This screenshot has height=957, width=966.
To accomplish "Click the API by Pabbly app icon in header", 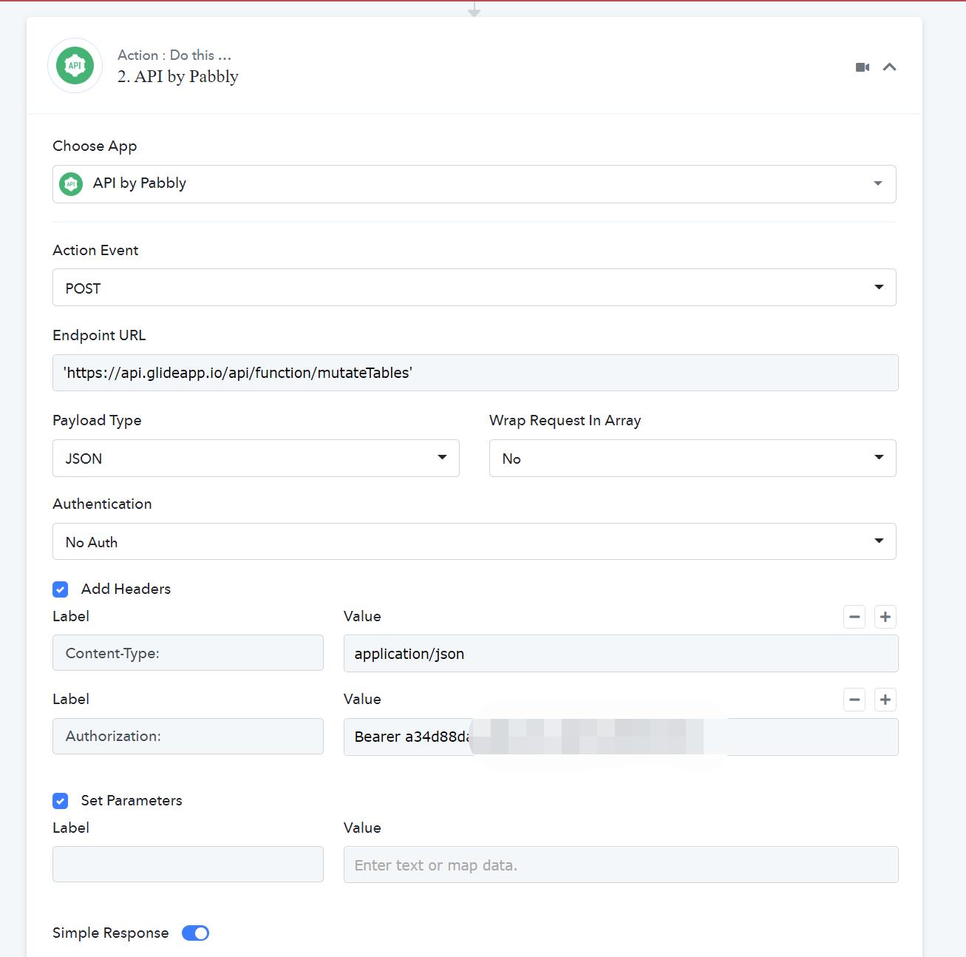I will point(75,66).
